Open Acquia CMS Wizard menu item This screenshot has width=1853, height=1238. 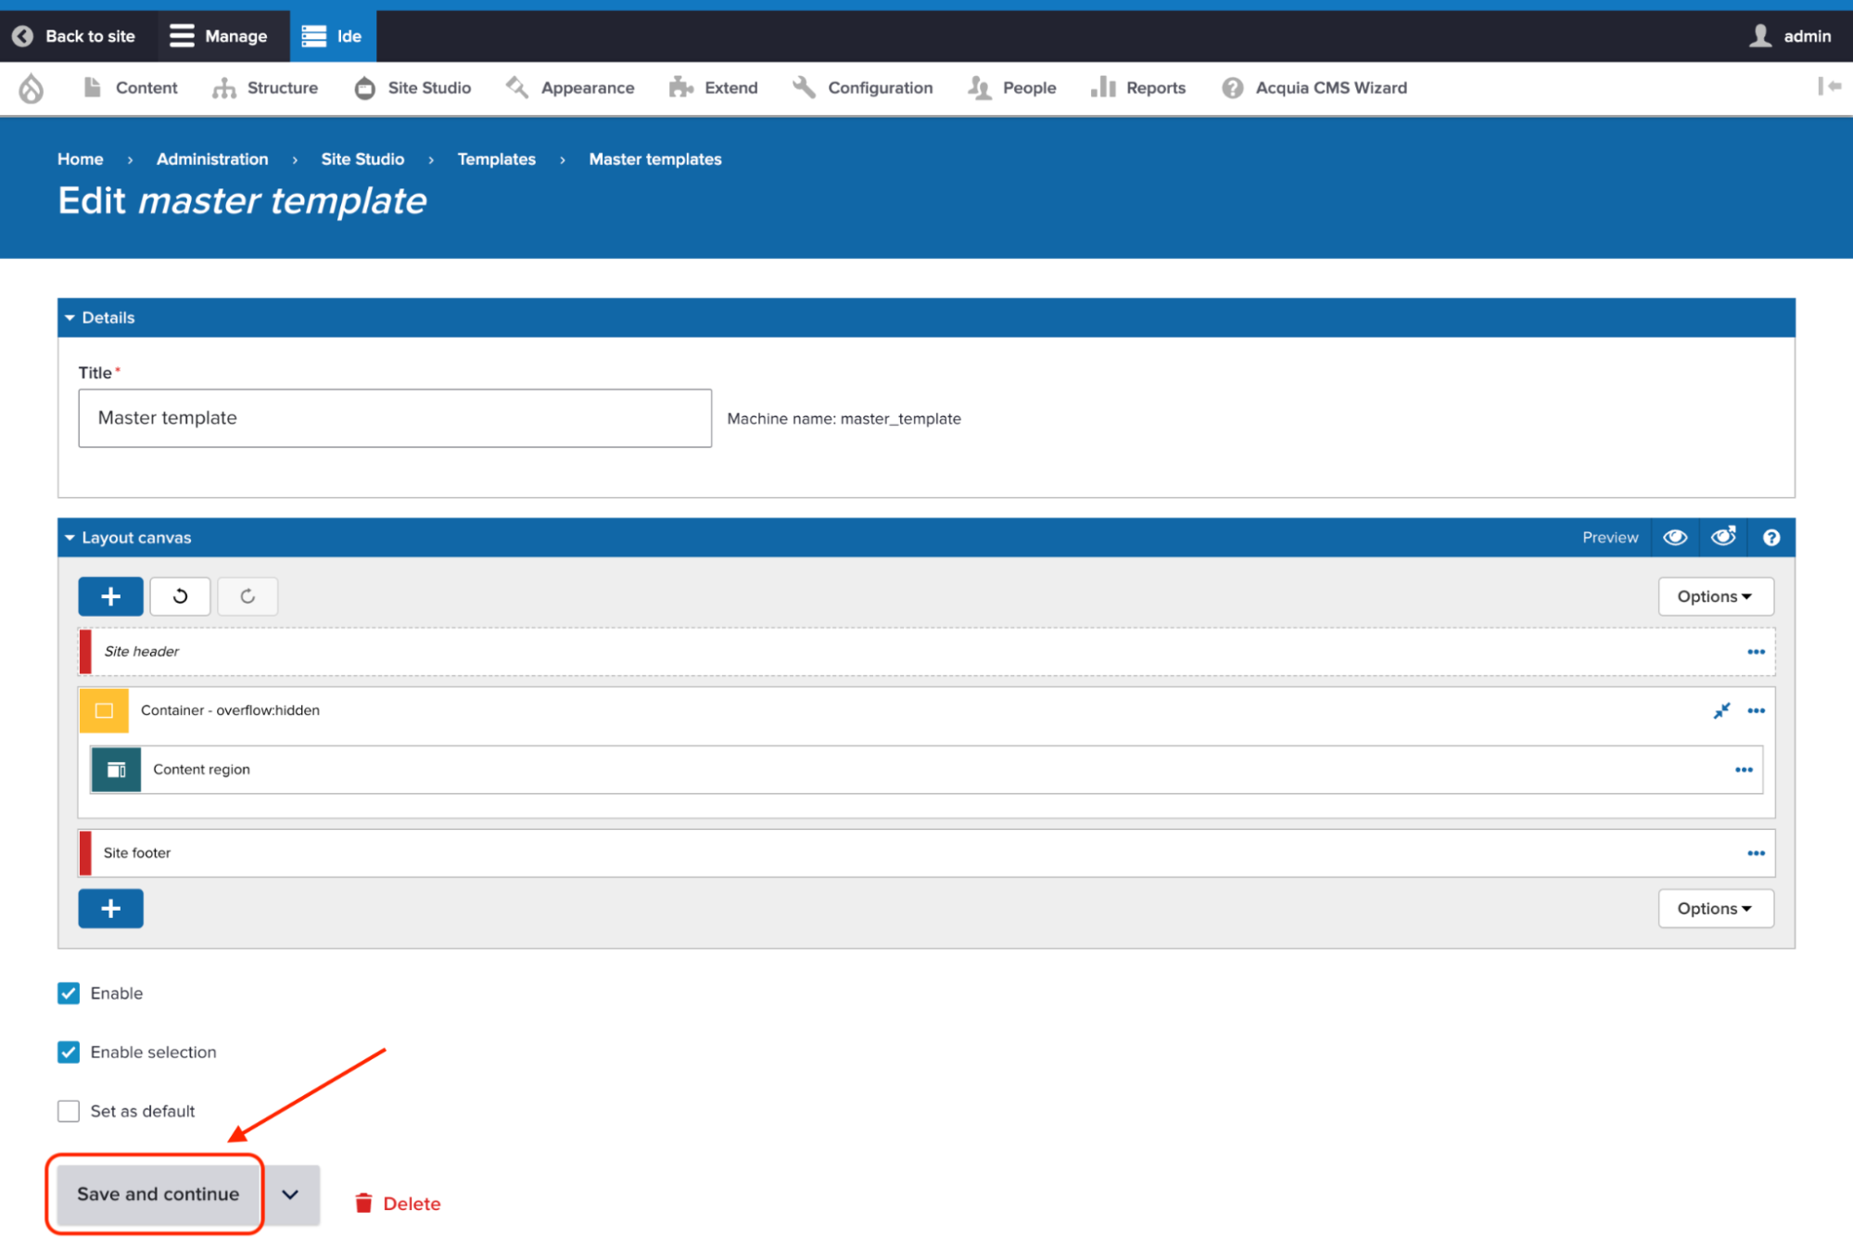1314,88
